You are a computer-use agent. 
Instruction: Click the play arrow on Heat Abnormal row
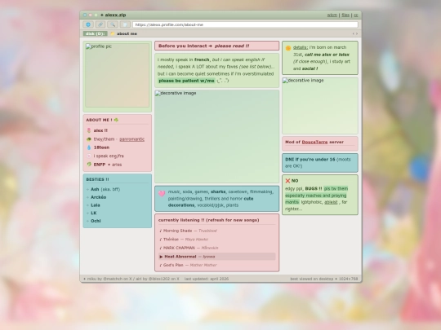tap(161, 257)
